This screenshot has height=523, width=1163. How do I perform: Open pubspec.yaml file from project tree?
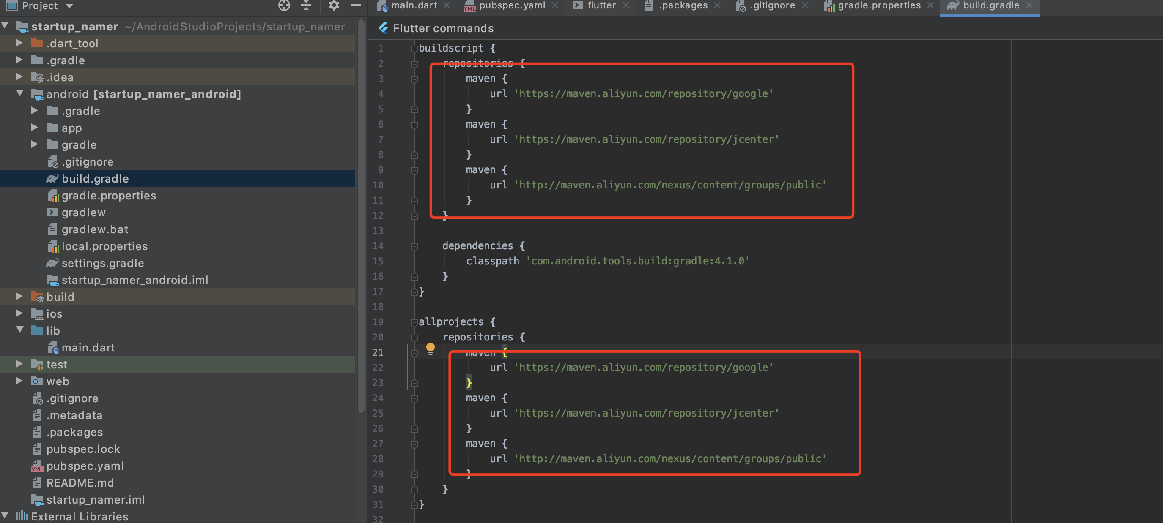point(85,466)
